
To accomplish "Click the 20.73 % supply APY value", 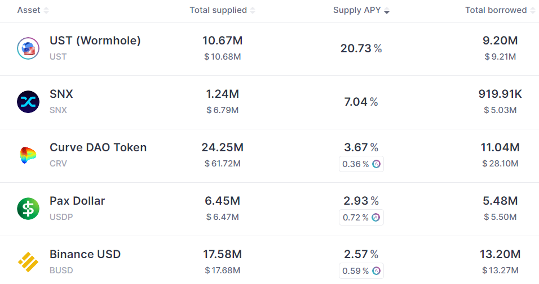I will click(x=361, y=48).
